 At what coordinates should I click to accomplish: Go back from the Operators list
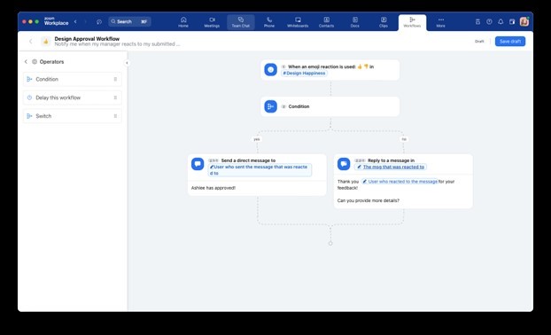tap(26, 61)
